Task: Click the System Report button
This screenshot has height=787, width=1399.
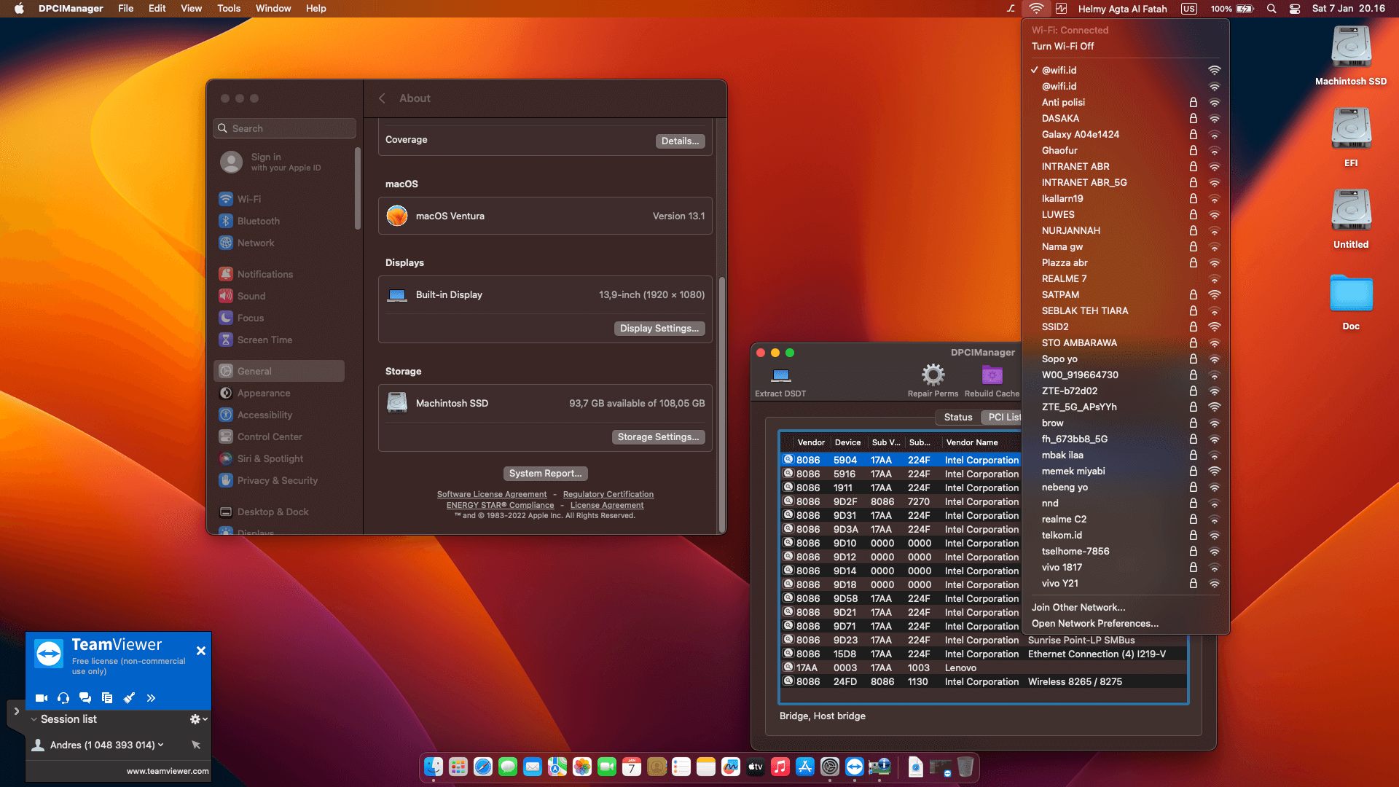Action: [545, 473]
